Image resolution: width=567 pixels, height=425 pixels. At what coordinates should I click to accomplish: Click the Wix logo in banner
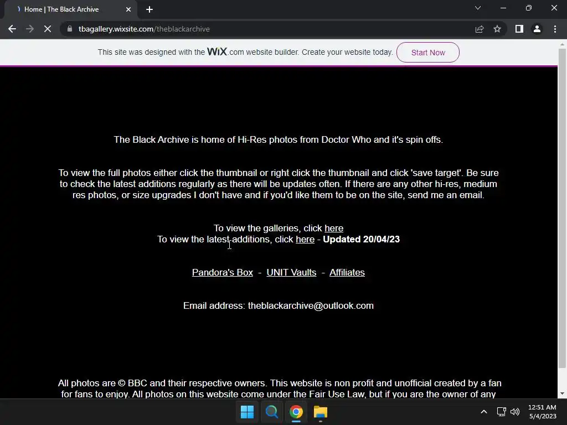(217, 51)
